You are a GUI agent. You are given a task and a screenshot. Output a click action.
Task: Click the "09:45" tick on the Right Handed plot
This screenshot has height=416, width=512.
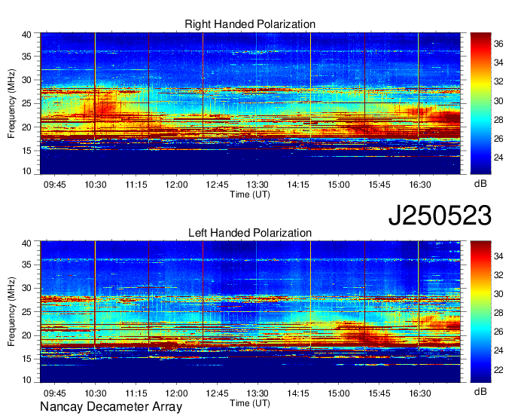pyautogui.click(x=54, y=185)
